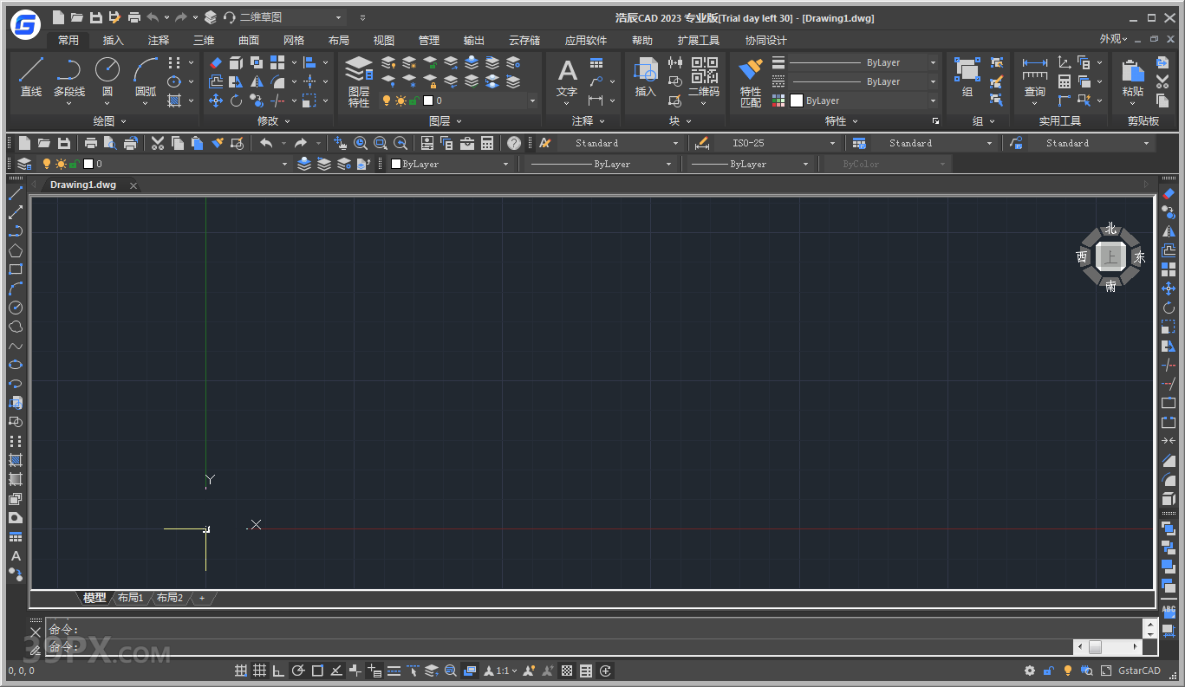Toggle object snap in status bar
This screenshot has height=687, width=1185.
(x=317, y=671)
